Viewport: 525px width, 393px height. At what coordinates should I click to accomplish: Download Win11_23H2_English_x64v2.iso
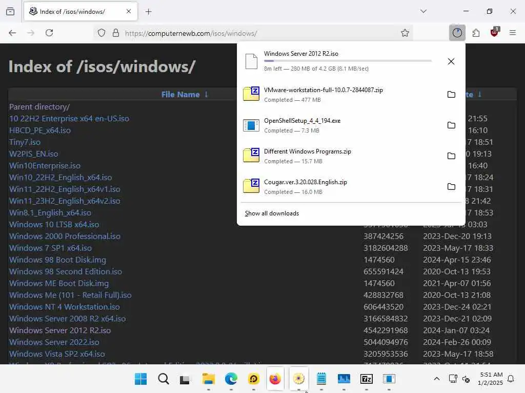coord(65,201)
